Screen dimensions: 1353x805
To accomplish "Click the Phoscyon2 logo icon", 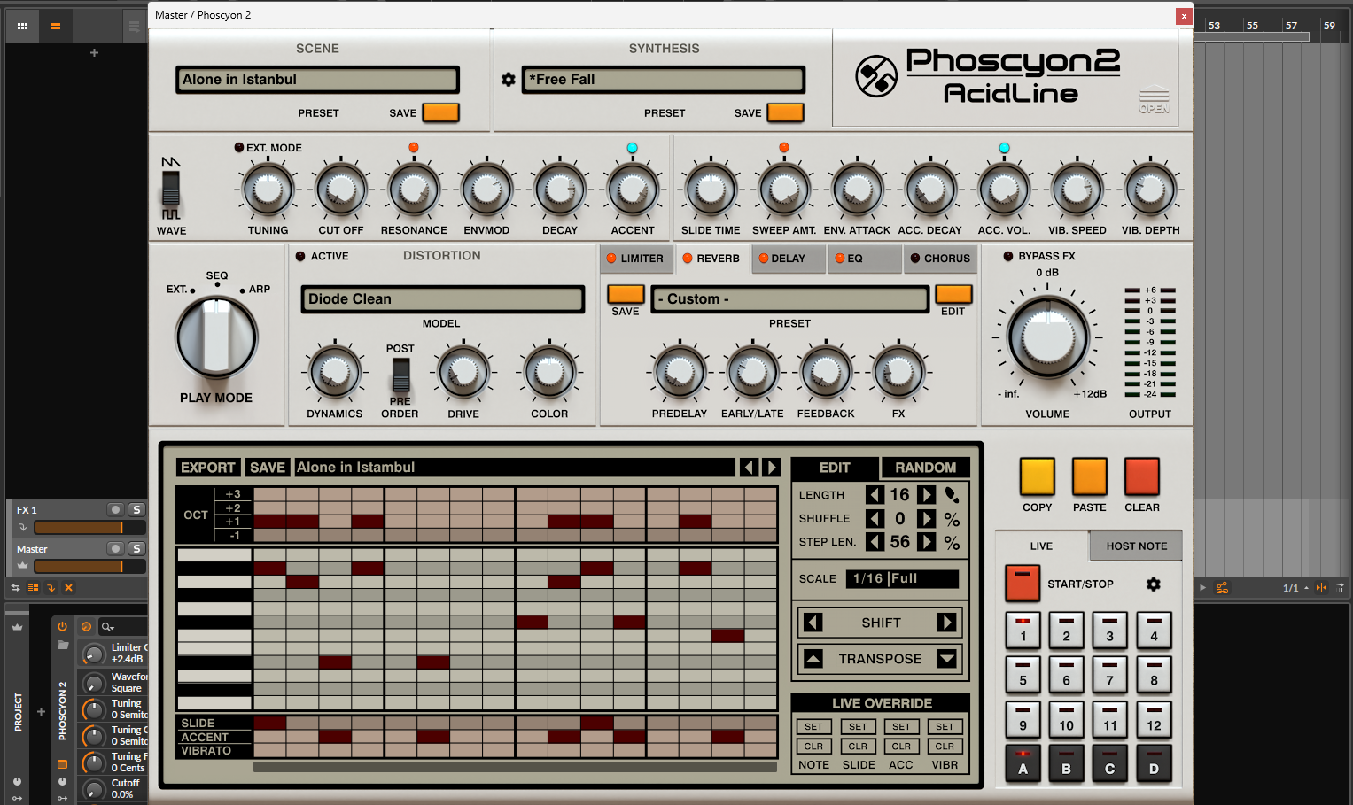I will tap(876, 76).
